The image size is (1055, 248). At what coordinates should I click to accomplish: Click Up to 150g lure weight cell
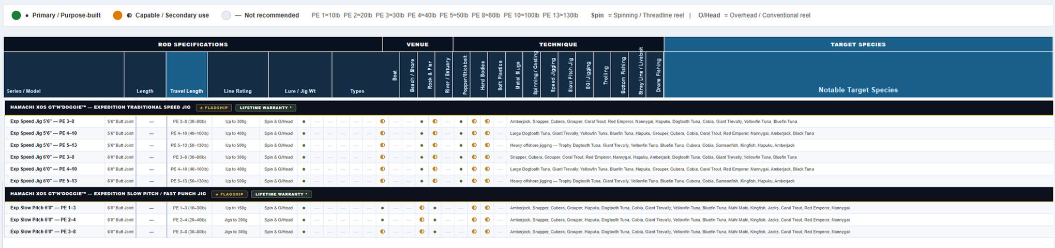click(236, 208)
